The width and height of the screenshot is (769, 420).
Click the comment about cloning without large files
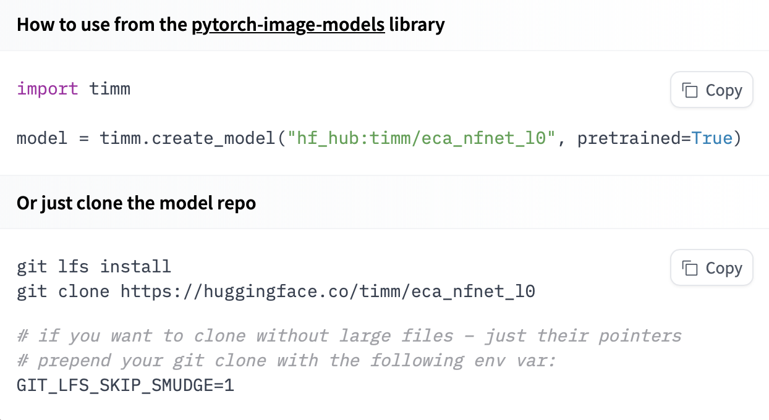click(x=349, y=336)
